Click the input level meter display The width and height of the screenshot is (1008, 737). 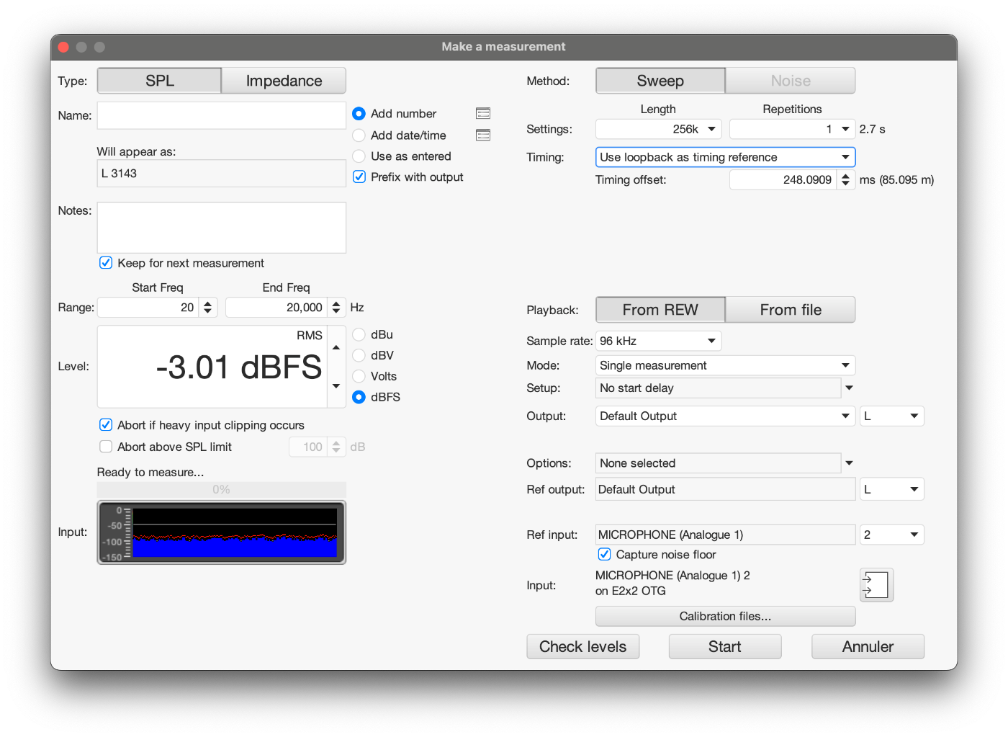pos(221,532)
